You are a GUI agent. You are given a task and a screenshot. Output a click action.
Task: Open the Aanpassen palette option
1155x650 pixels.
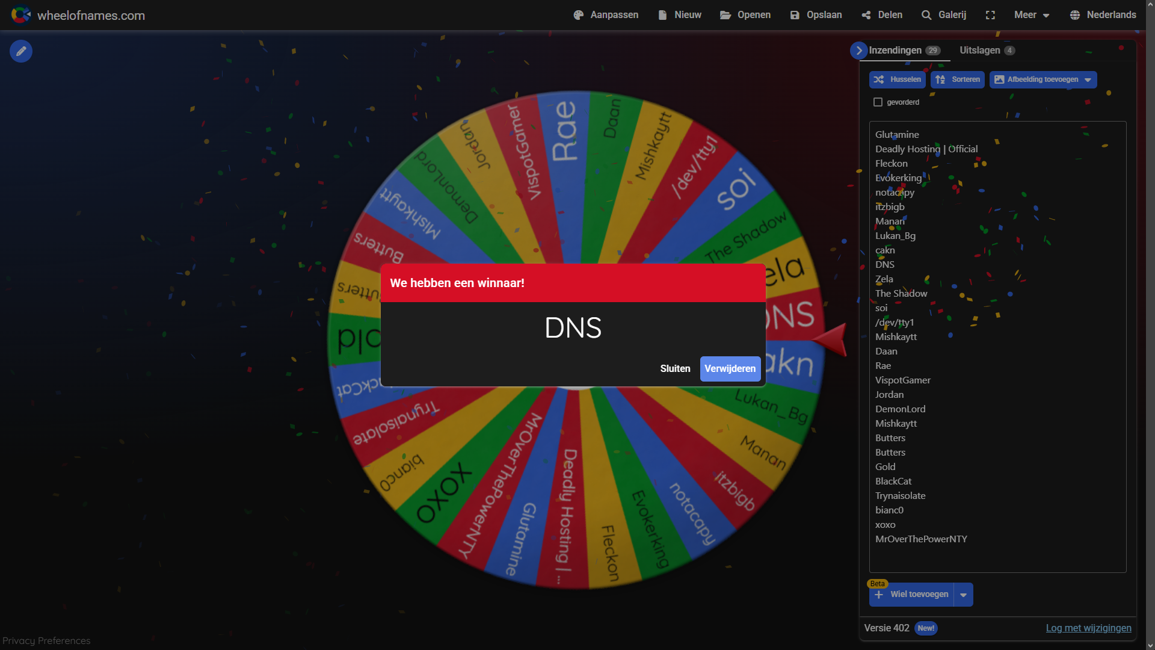606,15
